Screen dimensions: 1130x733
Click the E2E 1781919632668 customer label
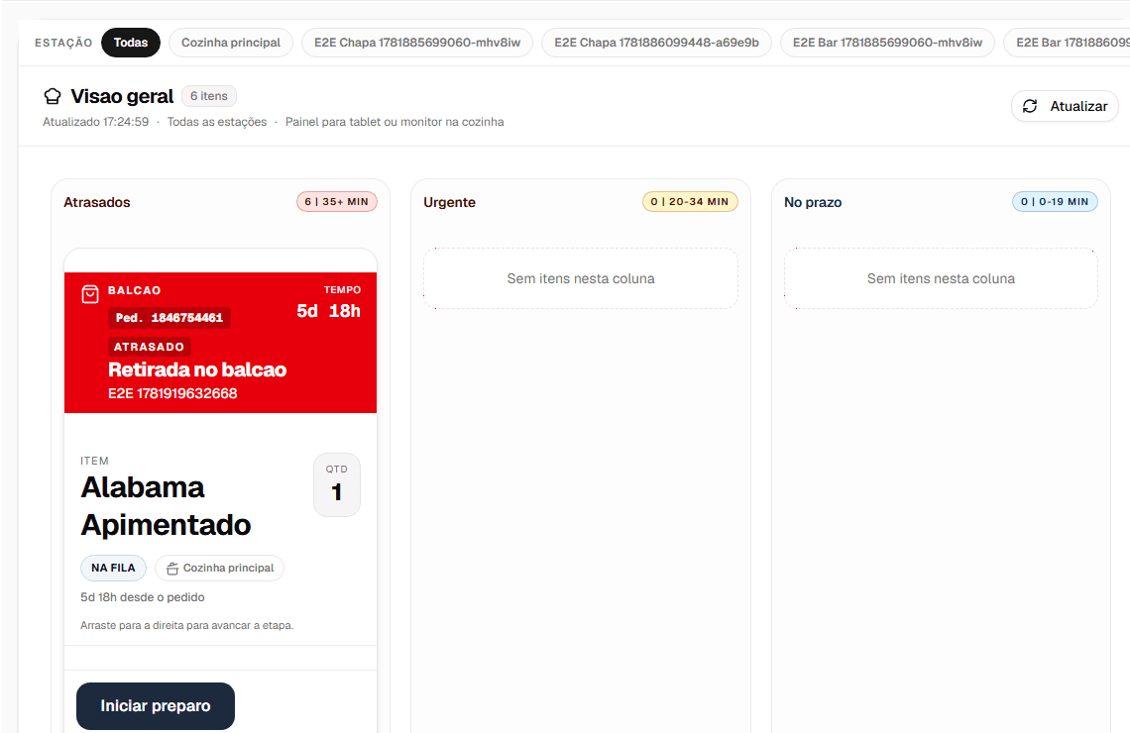[172, 393]
